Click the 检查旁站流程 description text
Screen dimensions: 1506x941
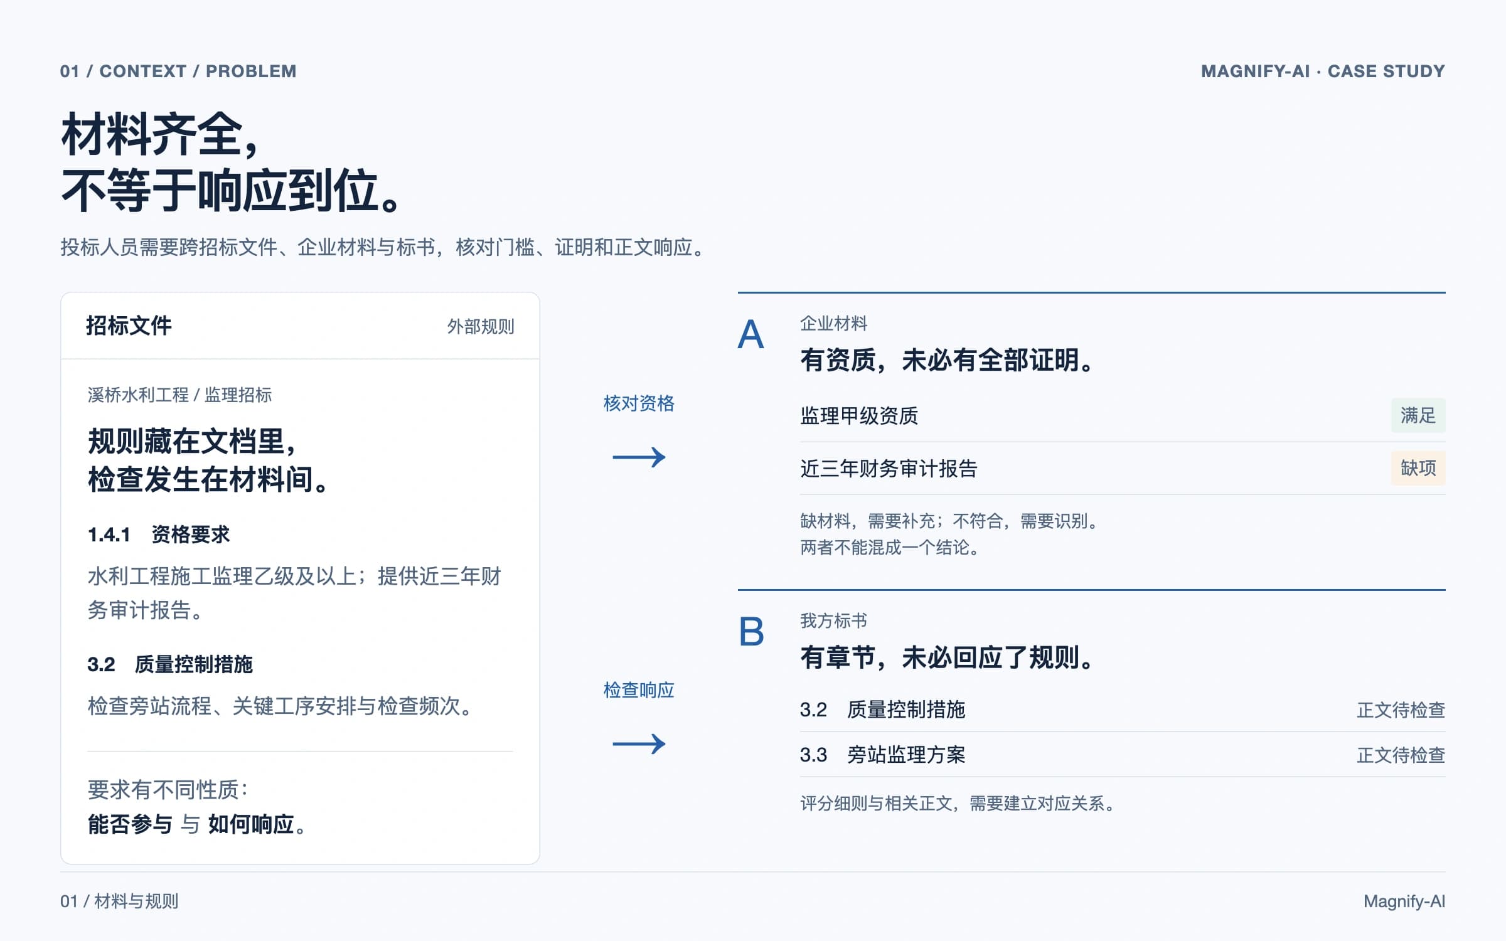[x=280, y=706]
